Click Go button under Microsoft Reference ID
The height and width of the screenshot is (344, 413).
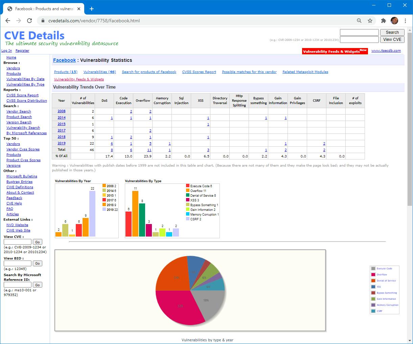(x=38, y=285)
